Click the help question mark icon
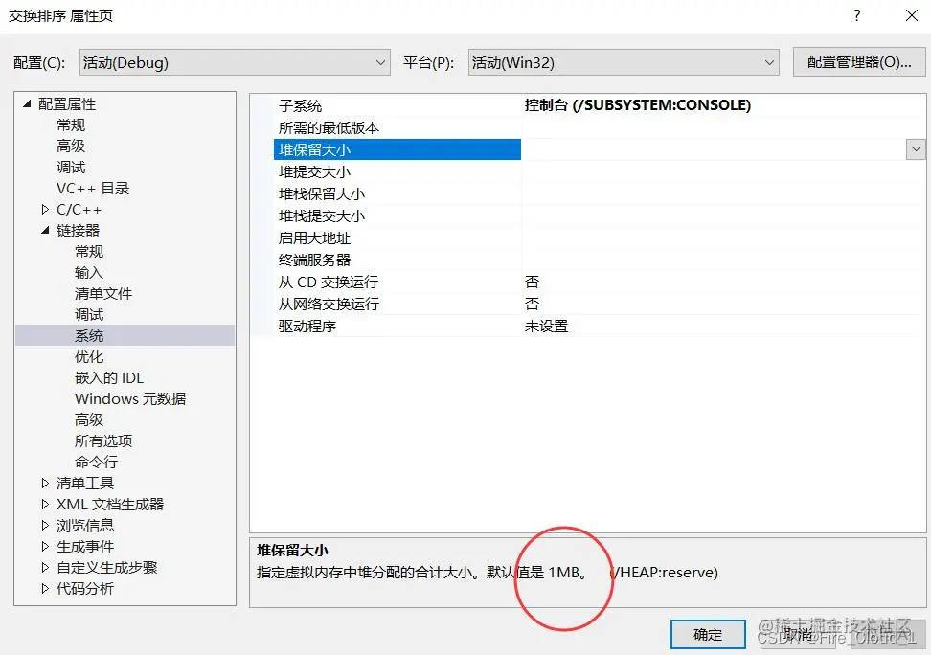The width and height of the screenshot is (931, 655). tap(857, 15)
